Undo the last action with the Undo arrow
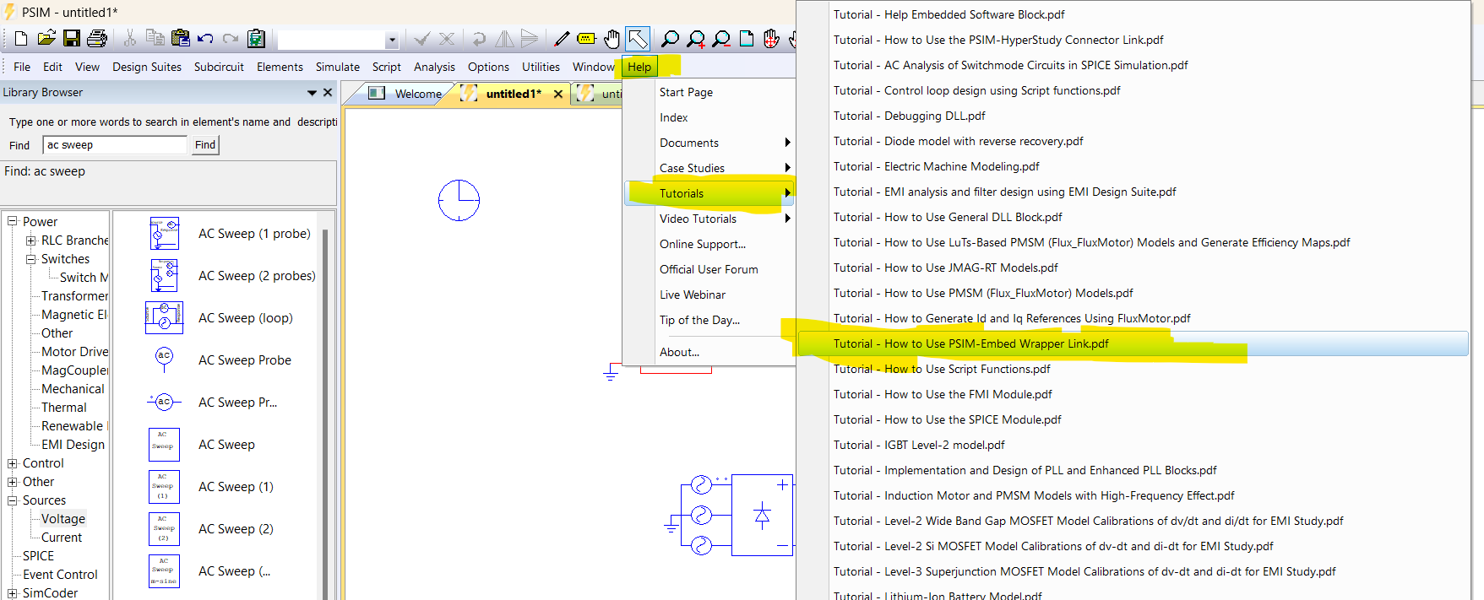 click(205, 39)
